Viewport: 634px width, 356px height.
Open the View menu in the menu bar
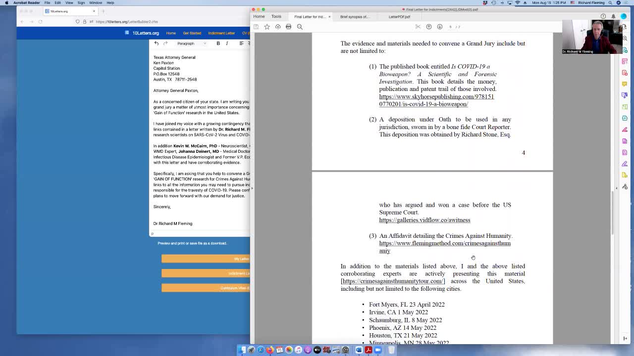69,3
